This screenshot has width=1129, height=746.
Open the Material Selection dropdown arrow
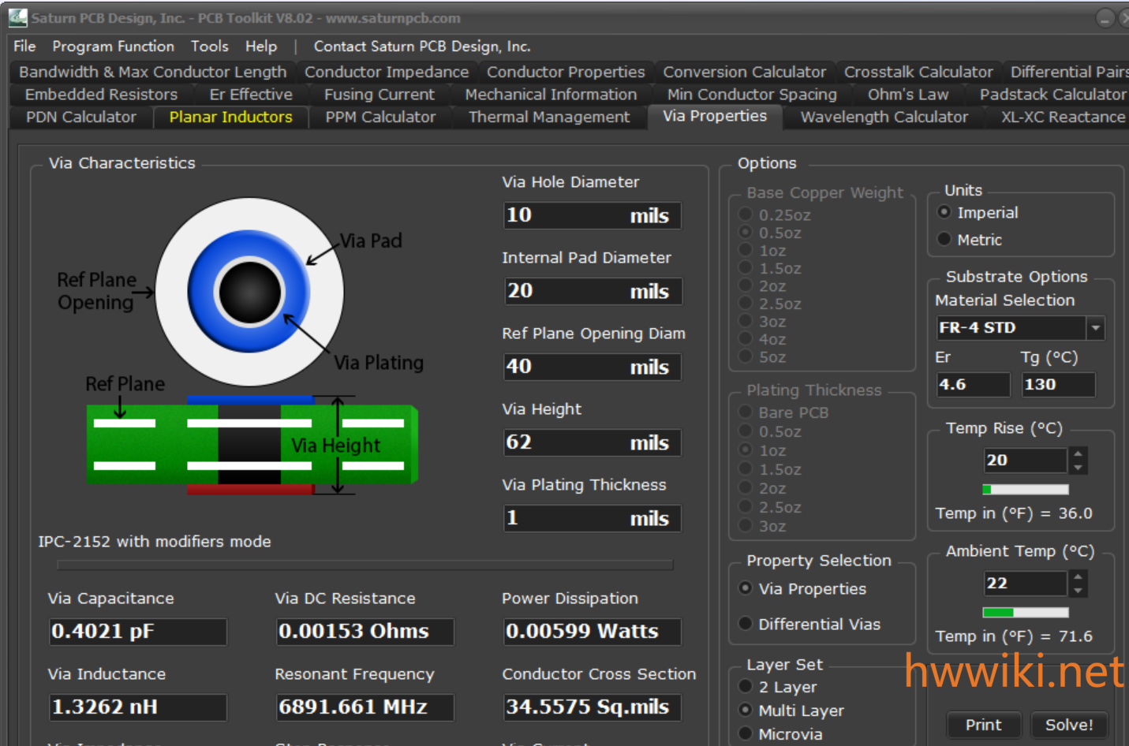click(x=1095, y=328)
